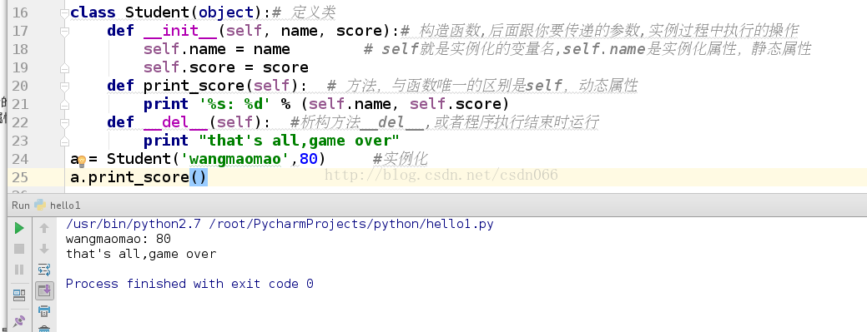Click the line number 18 in the gutter
Viewport: 867px width, 332px height.
click(x=20, y=49)
